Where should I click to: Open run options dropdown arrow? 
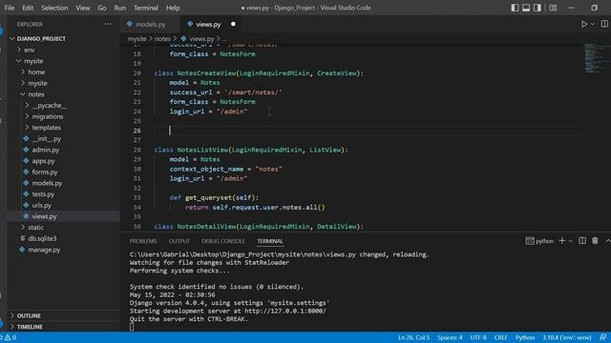[x=592, y=24]
